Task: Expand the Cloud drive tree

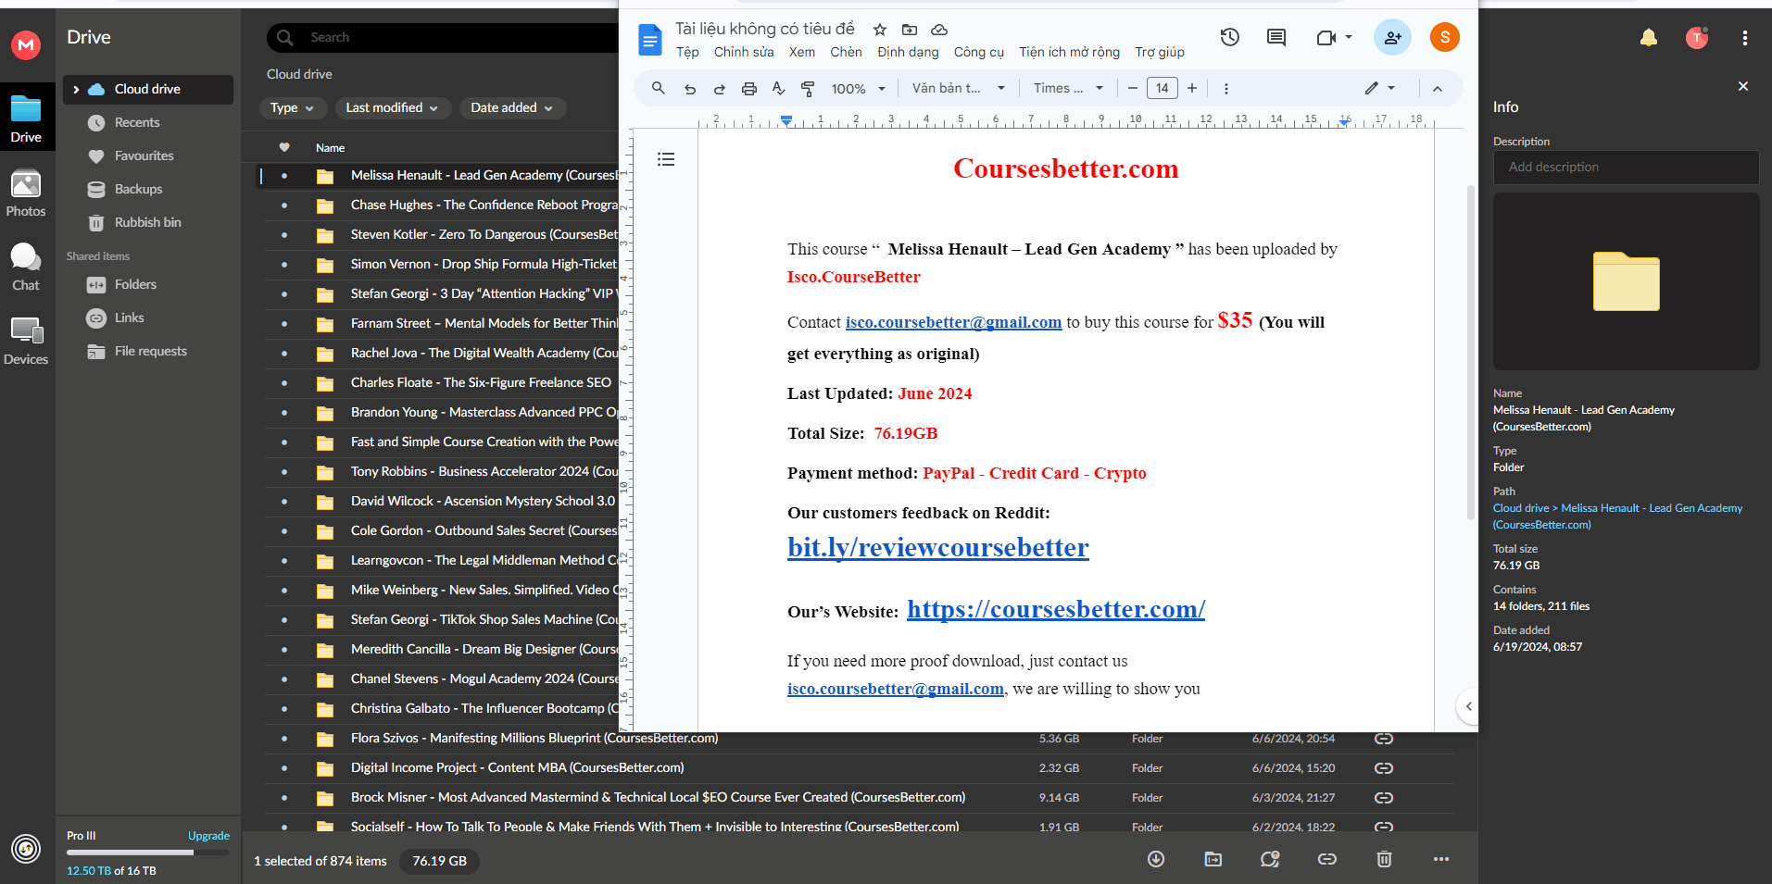Action: click(76, 90)
